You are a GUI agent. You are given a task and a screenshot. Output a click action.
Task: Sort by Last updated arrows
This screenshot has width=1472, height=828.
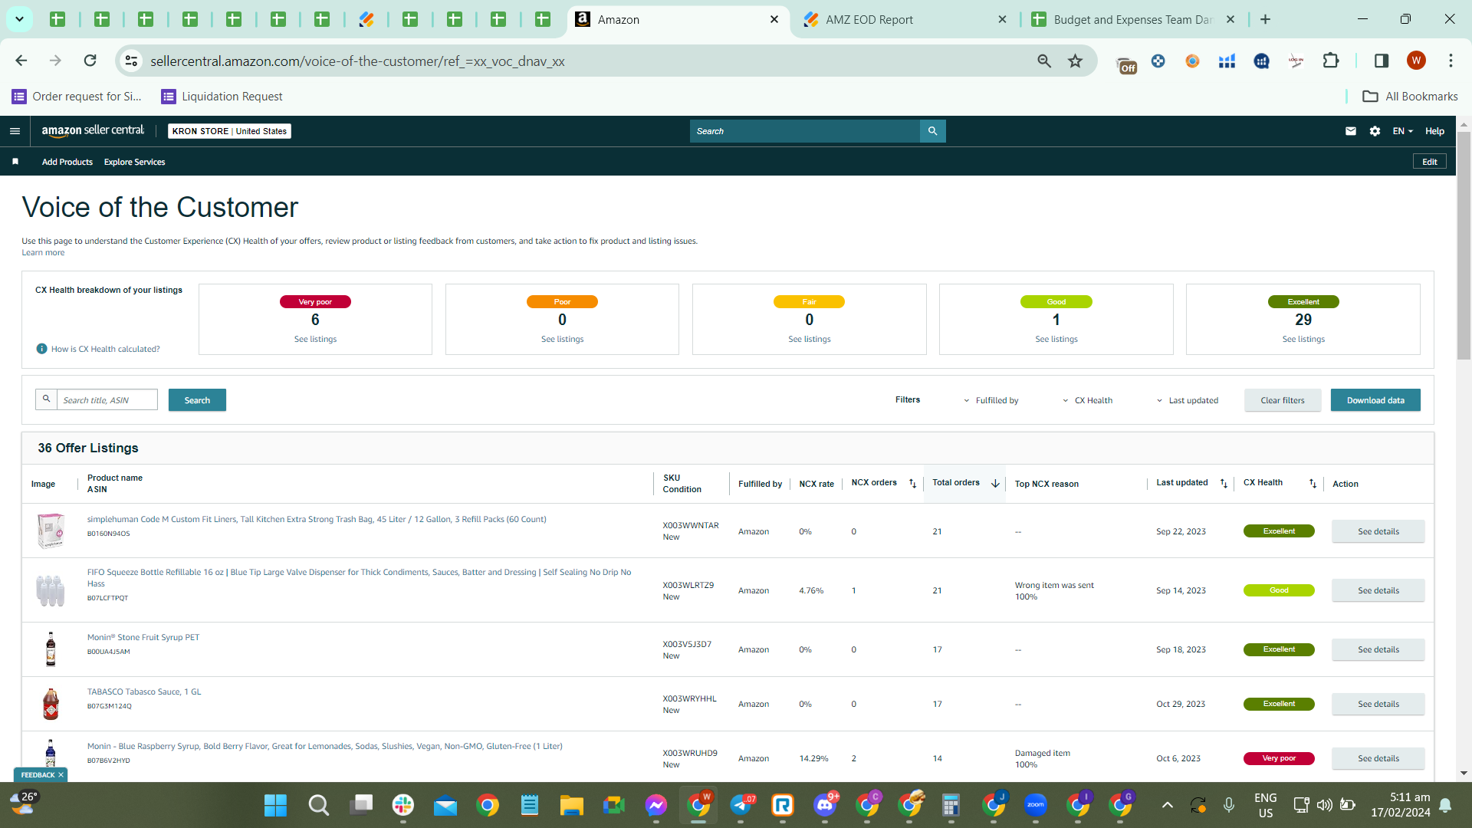(x=1224, y=483)
